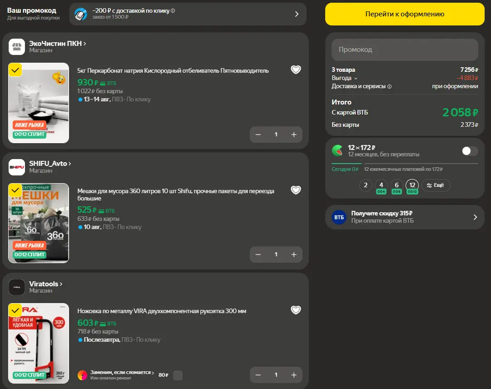Select 6-month Split payment option
The height and width of the screenshot is (389, 491).
tap(397, 186)
